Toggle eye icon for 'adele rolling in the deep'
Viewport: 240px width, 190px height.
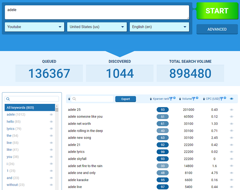click(x=231, y=131)
